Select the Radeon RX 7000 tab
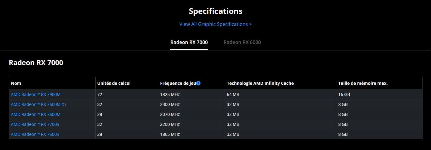 (189, 42)
